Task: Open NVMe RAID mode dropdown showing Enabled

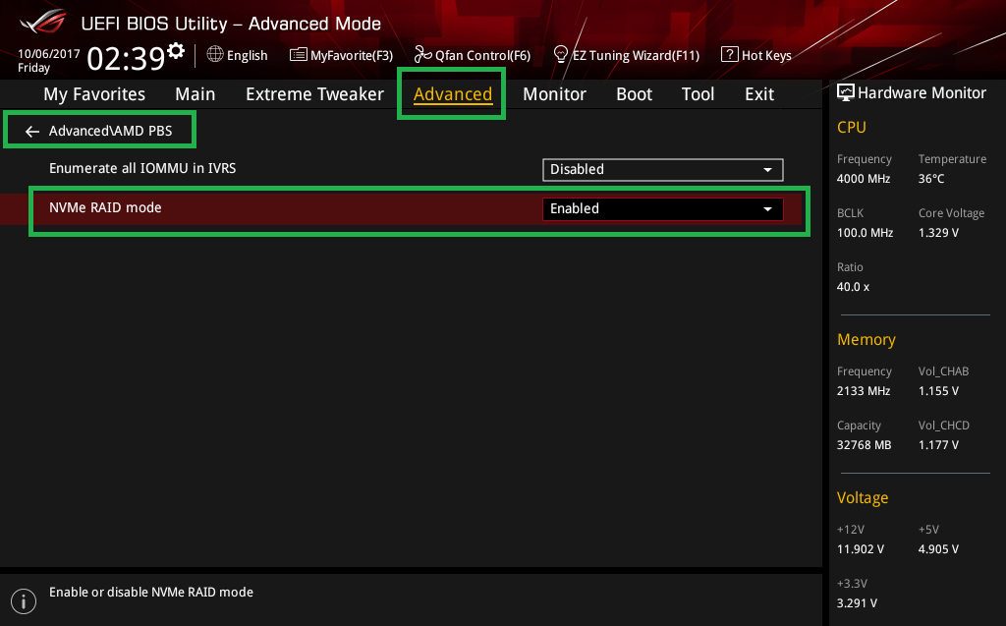Action: 663,208
